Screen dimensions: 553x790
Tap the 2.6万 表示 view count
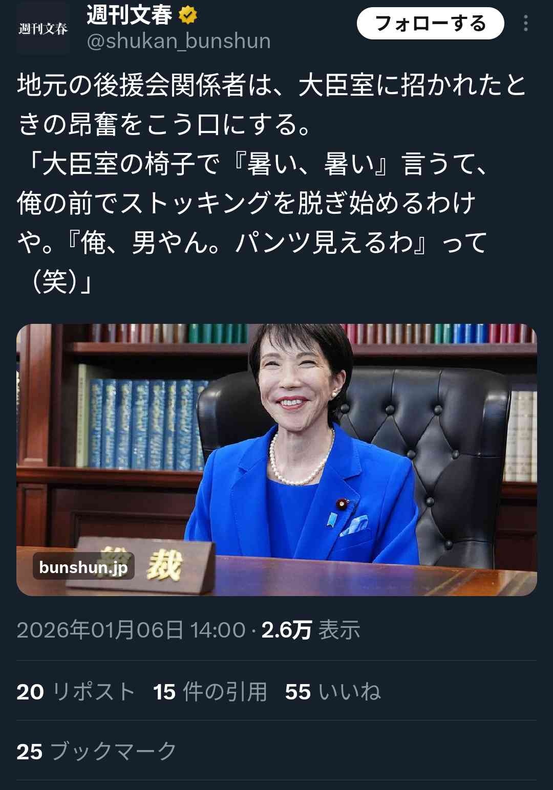[x=311, y=630]
